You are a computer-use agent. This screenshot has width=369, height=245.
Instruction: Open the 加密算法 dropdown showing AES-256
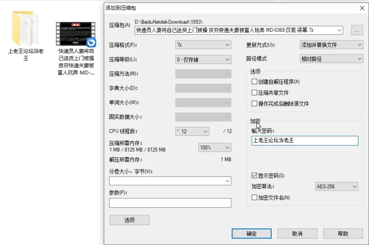coord(336,187)
